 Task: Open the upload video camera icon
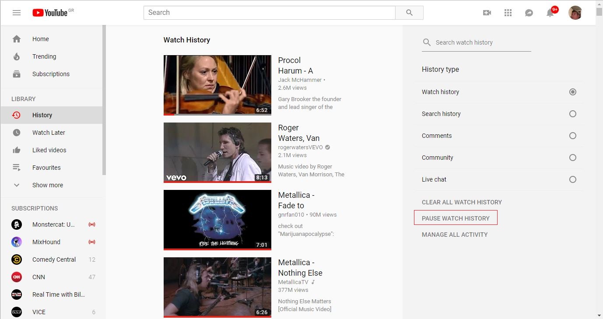[x=487, y=13]
